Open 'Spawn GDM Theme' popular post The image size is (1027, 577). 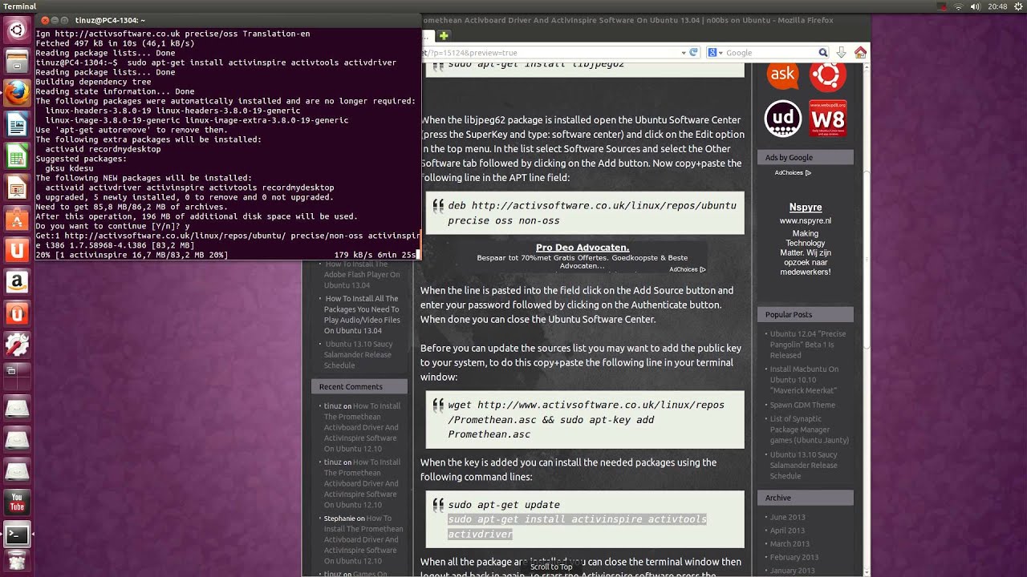(802, 405)
